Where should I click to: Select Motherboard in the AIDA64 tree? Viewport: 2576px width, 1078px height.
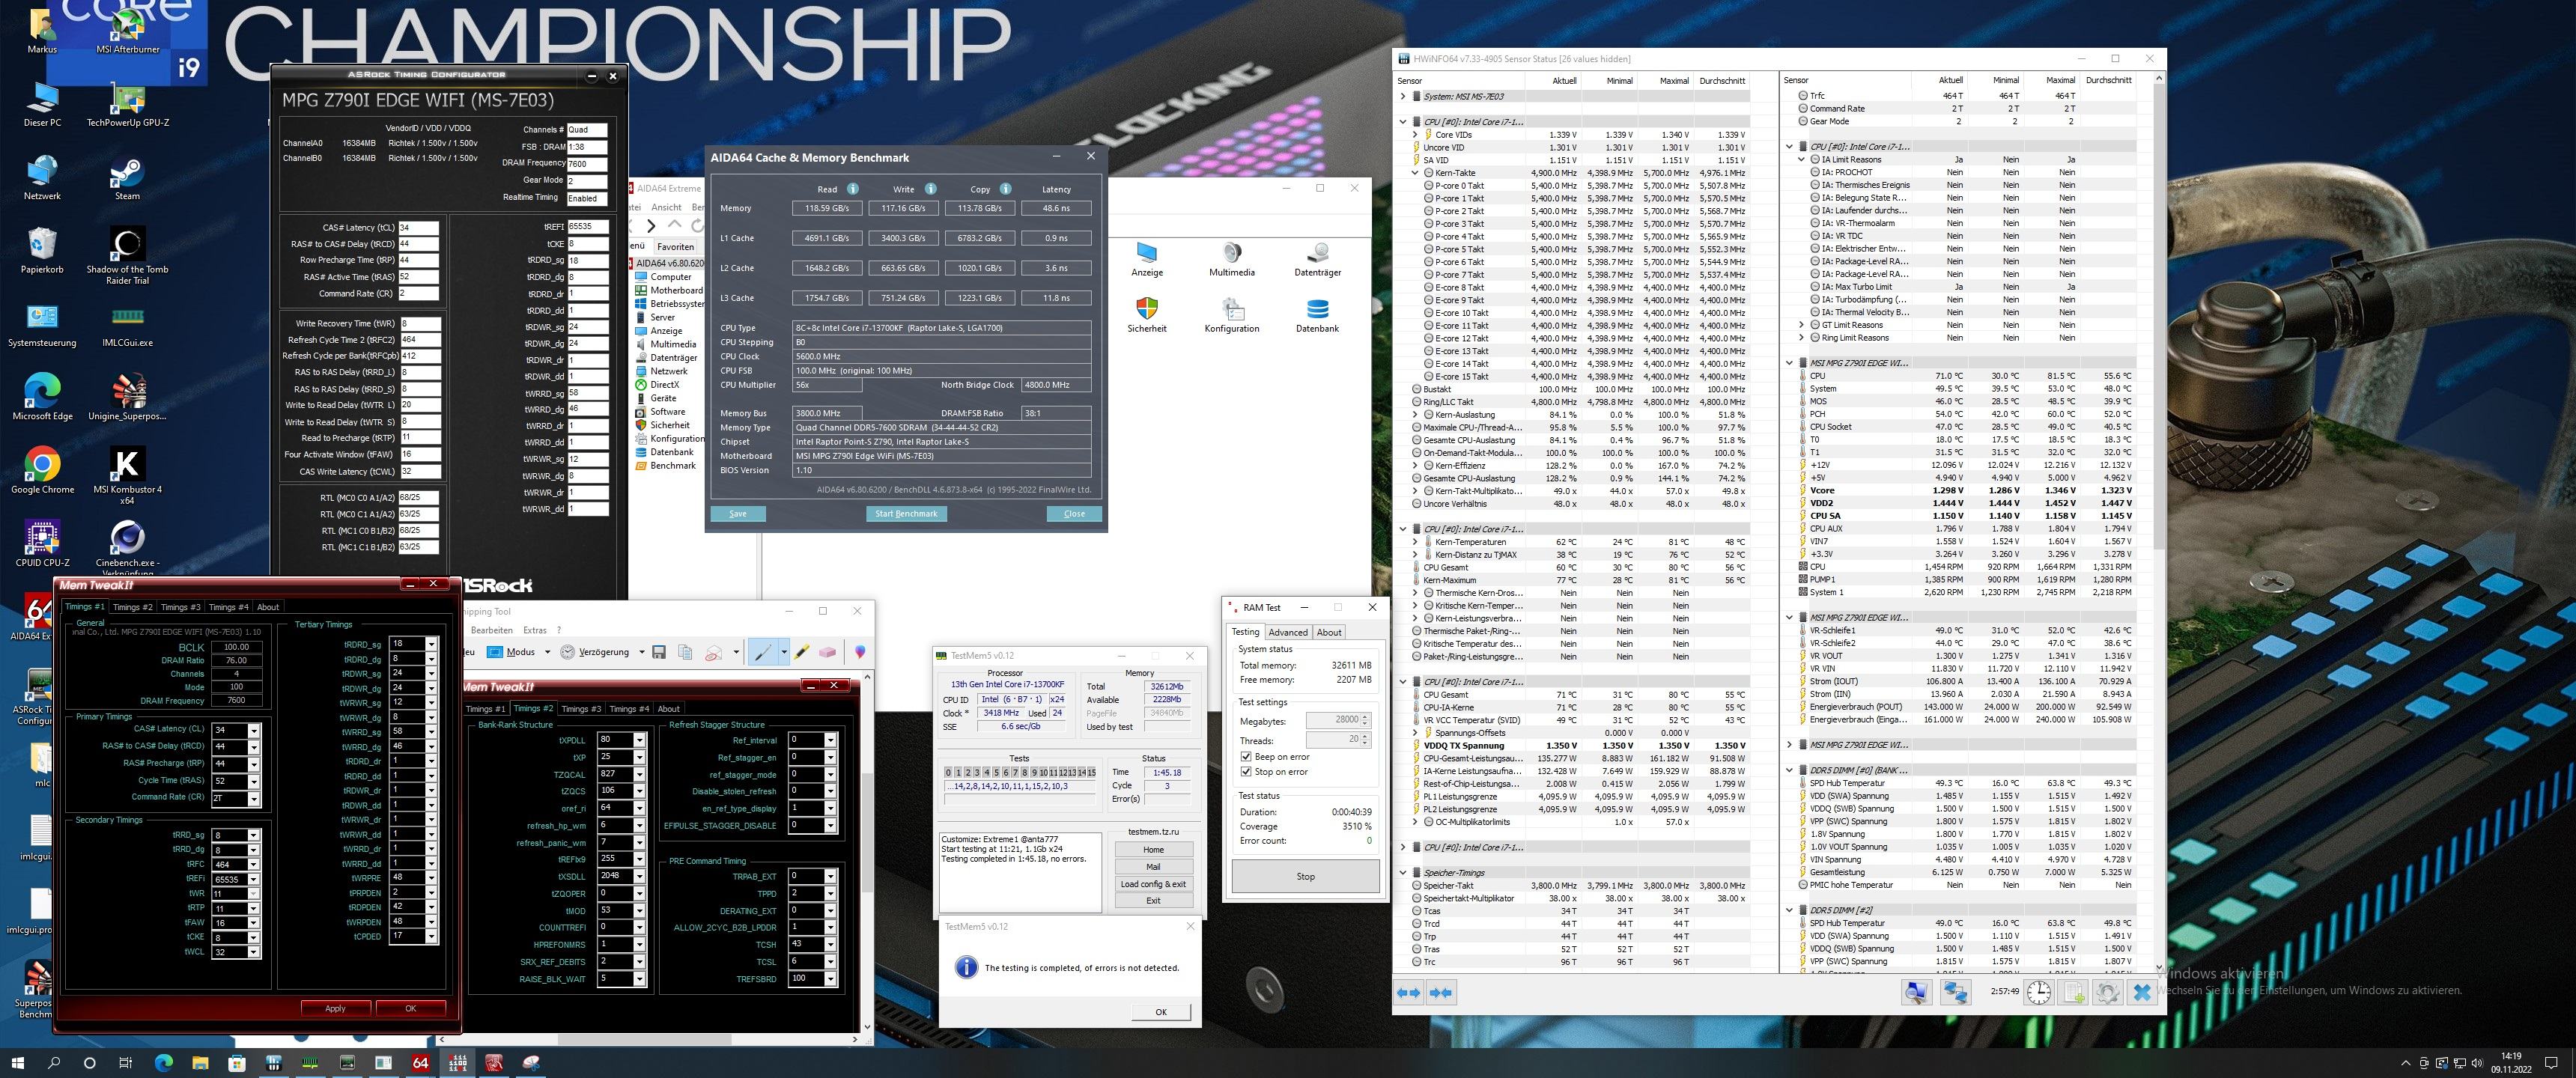(x=676, y=290)
